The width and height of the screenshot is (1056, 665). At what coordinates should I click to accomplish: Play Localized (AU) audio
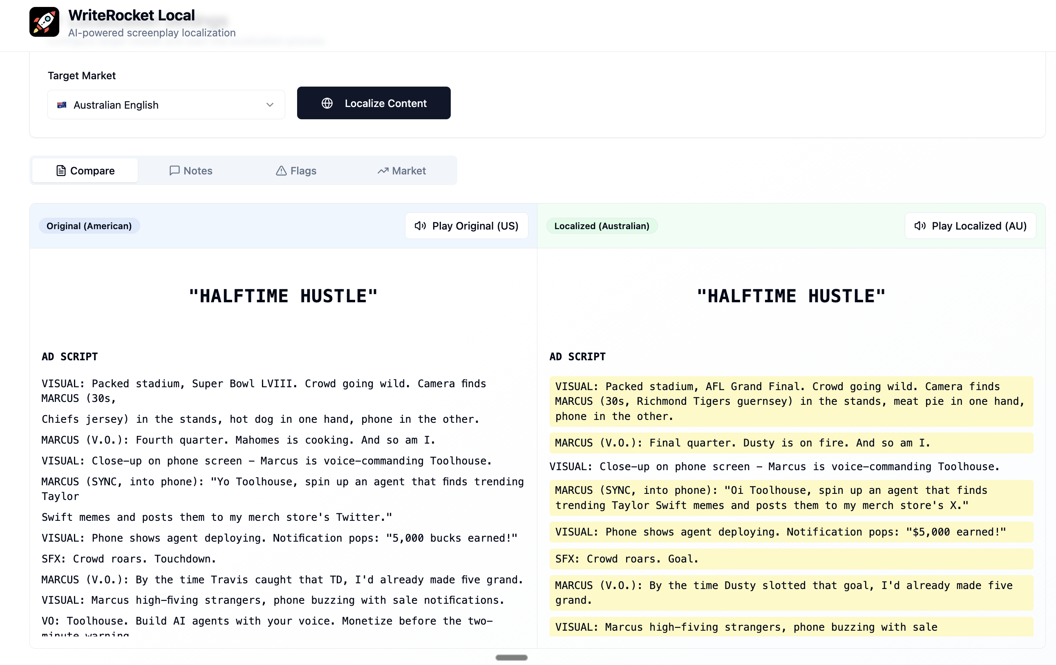pos(970,226)
